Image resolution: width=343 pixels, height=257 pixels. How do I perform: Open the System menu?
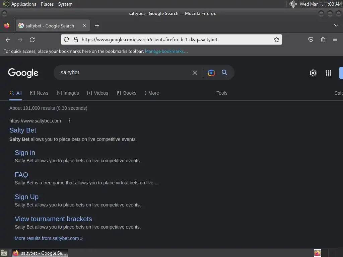point(65,4)
